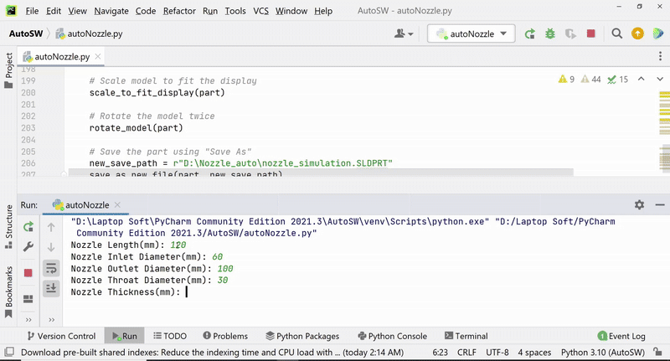Click the 9 warnings indicator

[x=567, y=79]
